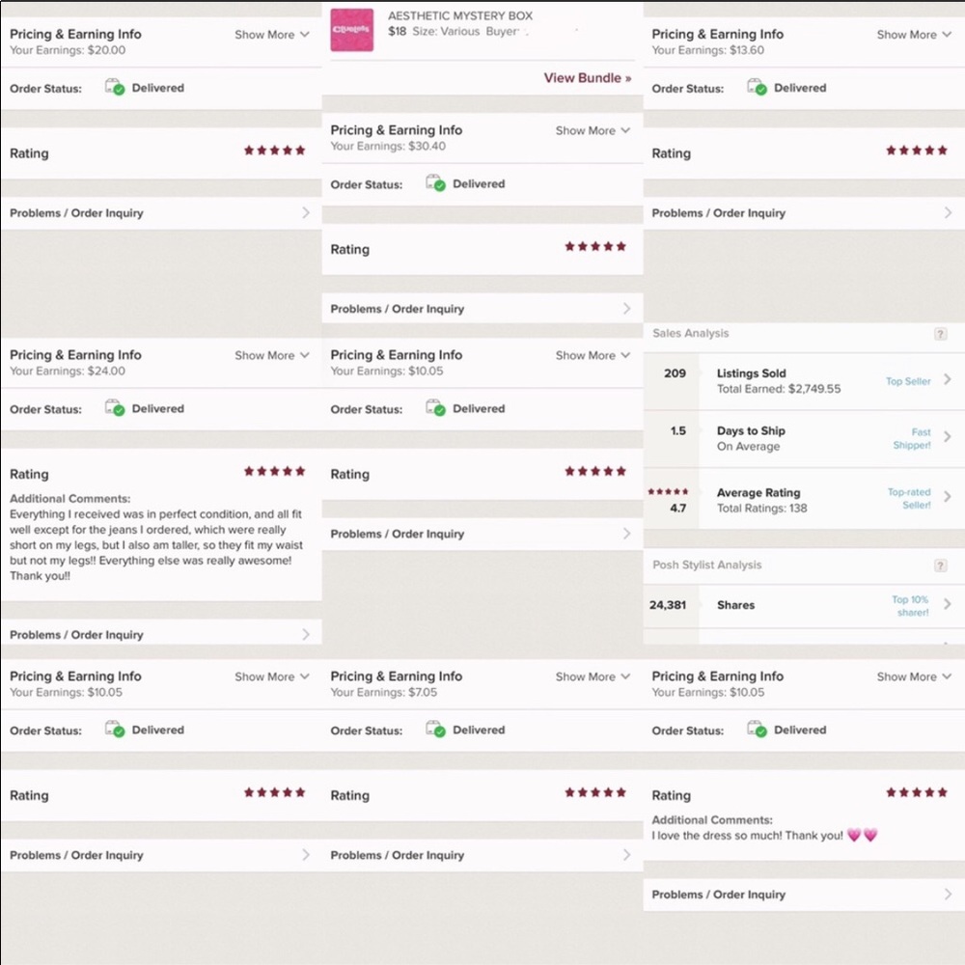This screenshot has width=965, height=965.
Task: Click five-star rating under $13.60 order
Action: [917, 151]
